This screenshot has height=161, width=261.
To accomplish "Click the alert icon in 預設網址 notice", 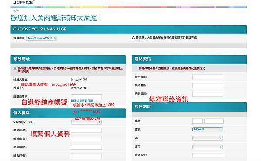I will [15, 68].
